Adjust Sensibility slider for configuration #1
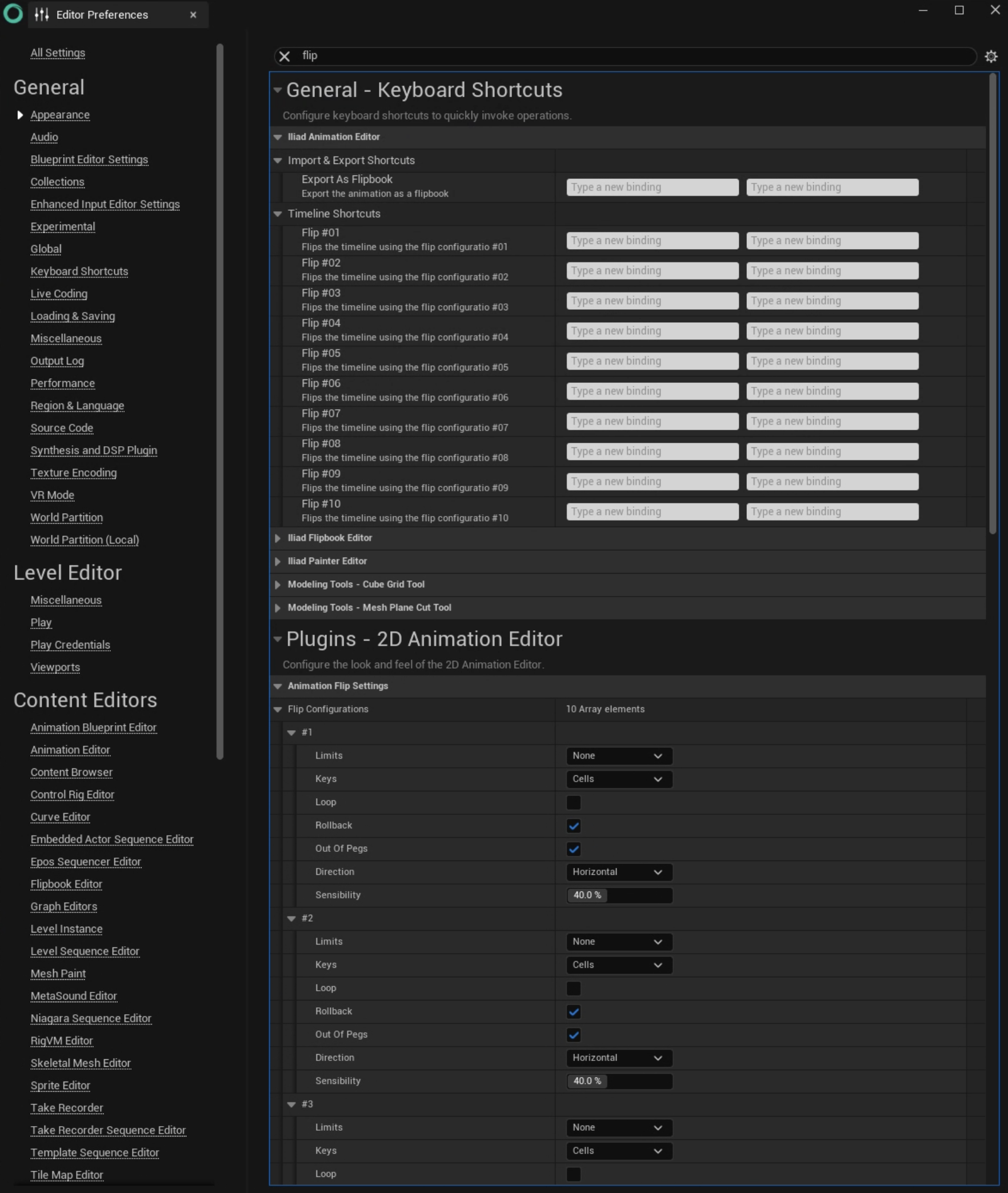This screenshot has height=1193, width=1008. tap(618, 895)
